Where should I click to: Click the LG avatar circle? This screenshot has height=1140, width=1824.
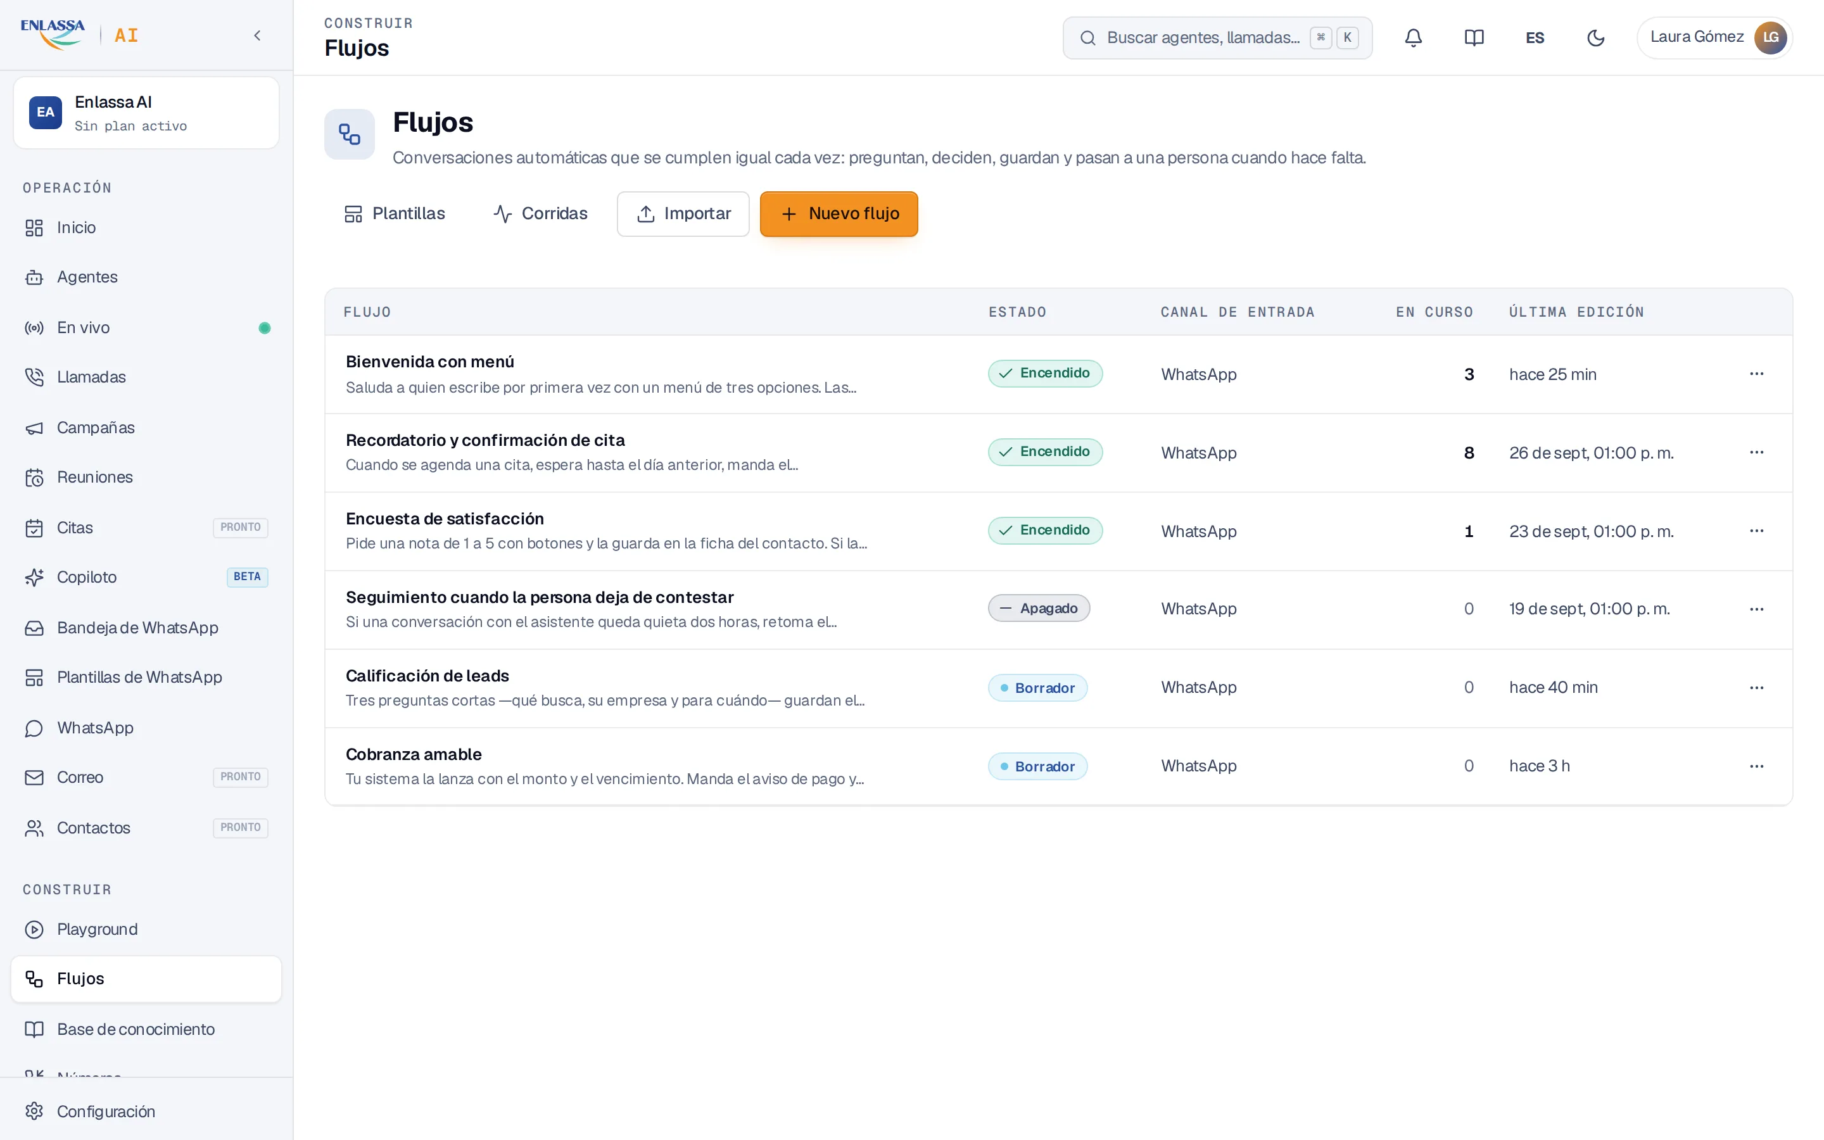point(1771,37)
